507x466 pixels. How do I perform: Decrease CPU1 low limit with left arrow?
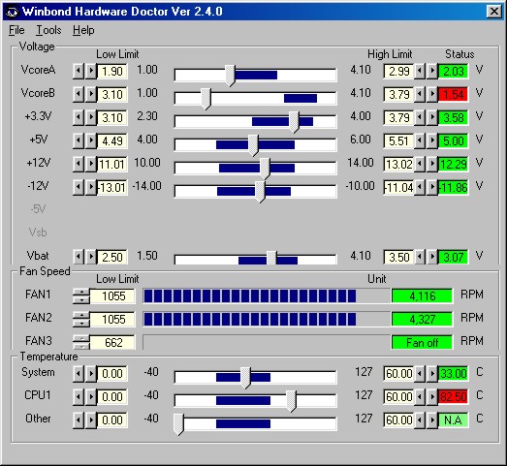pyautogui.click(x=79, y=396)
